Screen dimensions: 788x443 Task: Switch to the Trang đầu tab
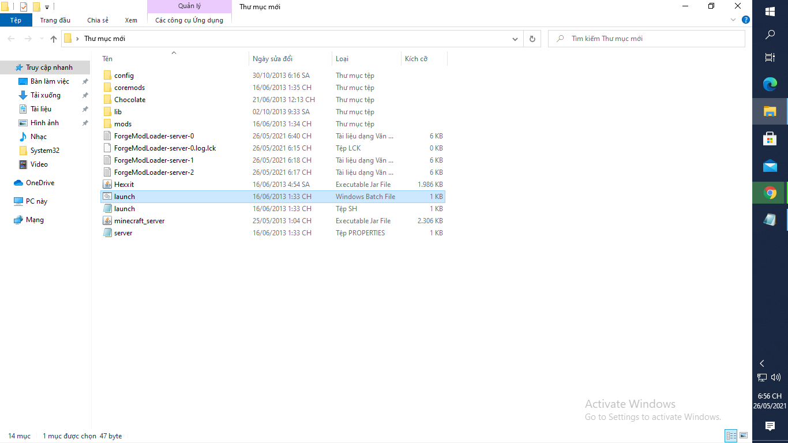55,20
